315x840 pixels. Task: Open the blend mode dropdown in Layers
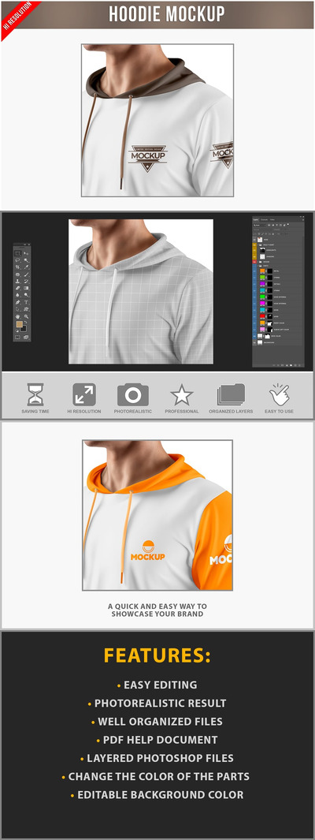pos(261,230)
